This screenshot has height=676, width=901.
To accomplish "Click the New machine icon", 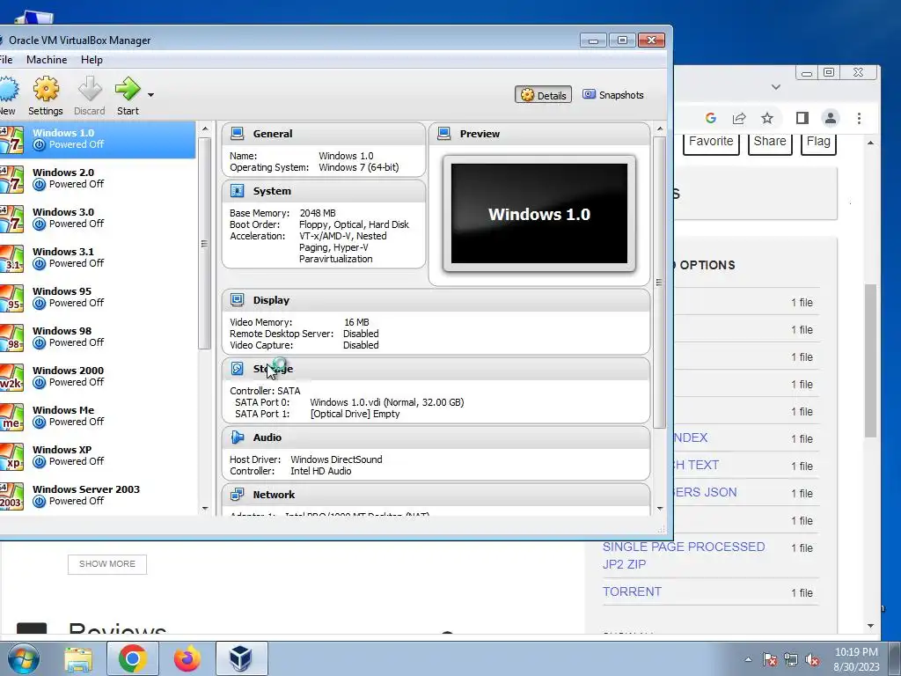I will click(8, 89).
